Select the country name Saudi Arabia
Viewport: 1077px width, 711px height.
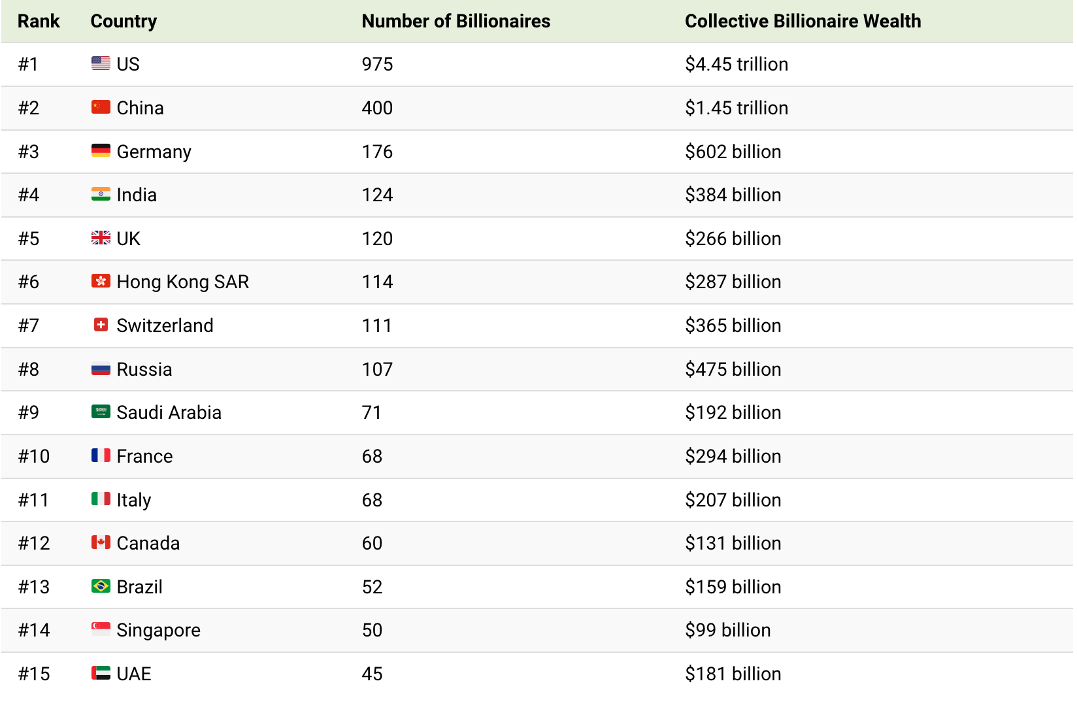pyautogui.click(x=169, y=412)
